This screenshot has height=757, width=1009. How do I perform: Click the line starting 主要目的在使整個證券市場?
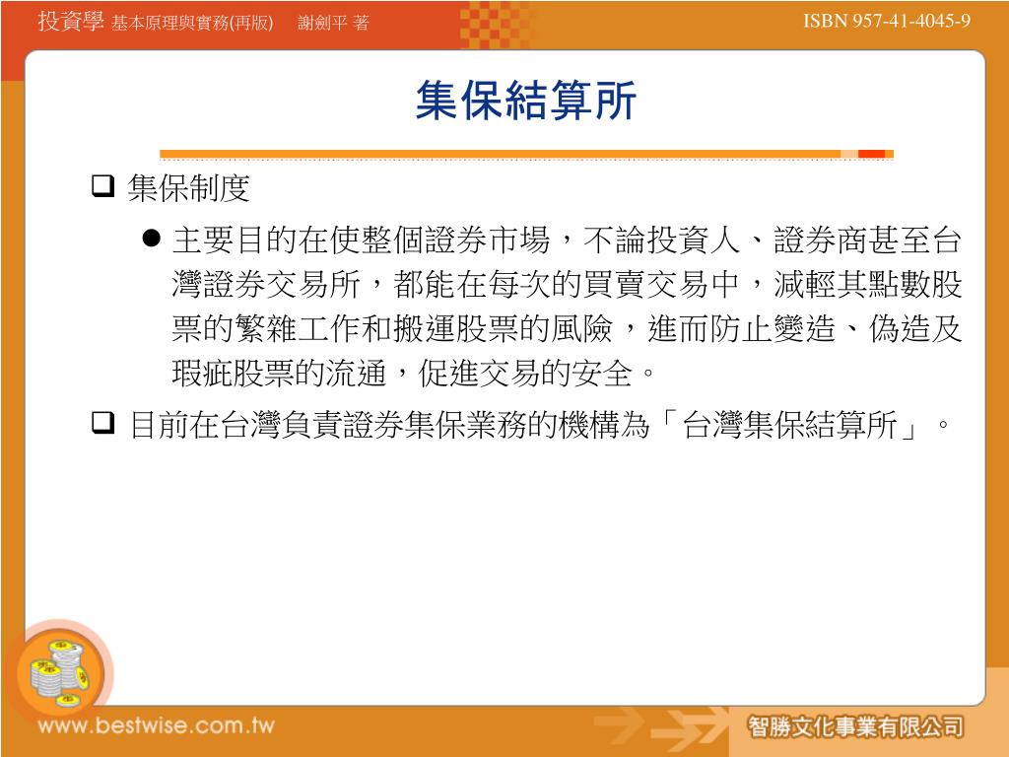(567, 241)
